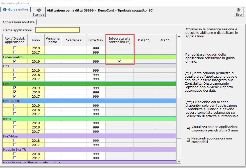The image size is (246, 168).
Task: Click the Stampa printer icon
Action: (x=38, y=10)
